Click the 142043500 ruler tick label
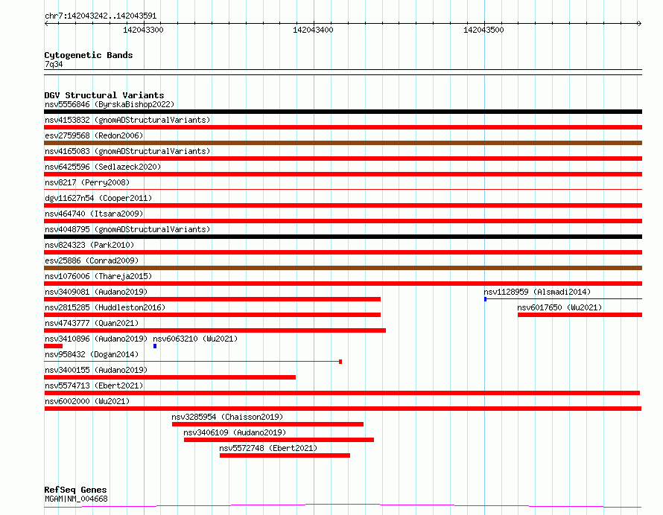The height and width of the screenshot is (515, 663). pos(483,31)
